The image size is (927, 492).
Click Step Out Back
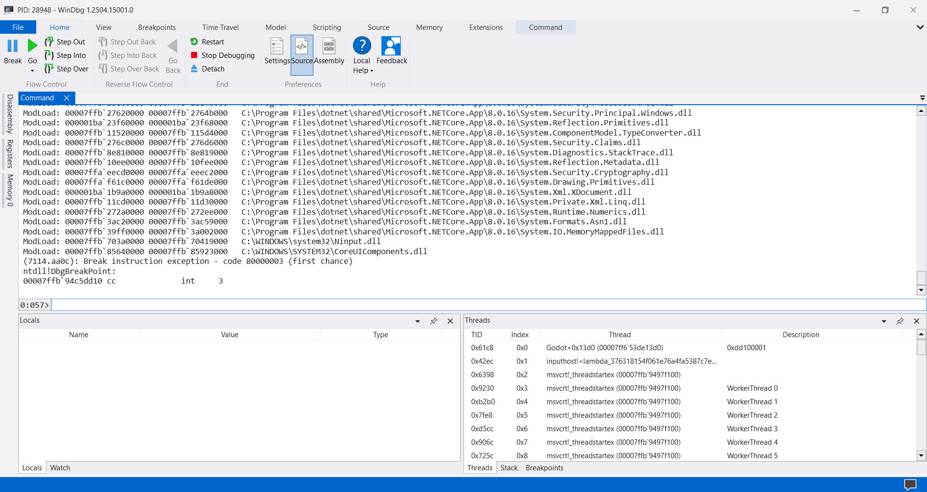pyautogui.click(x=127, y=42)
